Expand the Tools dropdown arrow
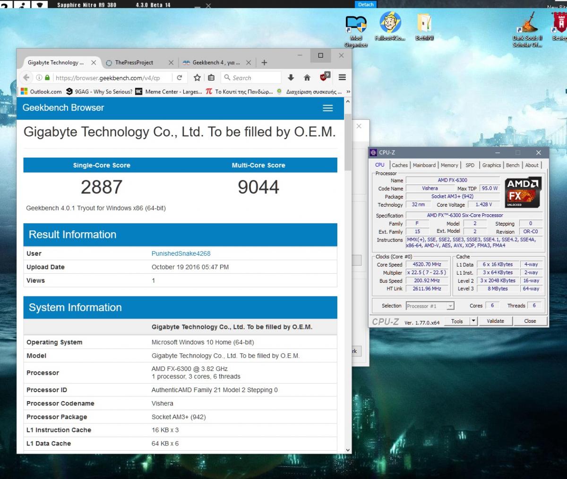The height and width of the screenshot is (479, 567). click(x=473, y=321)
